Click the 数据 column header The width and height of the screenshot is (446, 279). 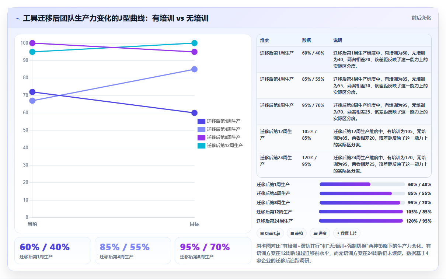tap(306, 40)
